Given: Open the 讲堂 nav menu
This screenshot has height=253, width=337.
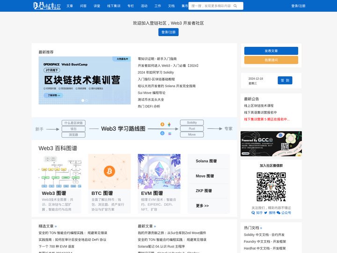Looking at the screenshot, I should [97, 6].
